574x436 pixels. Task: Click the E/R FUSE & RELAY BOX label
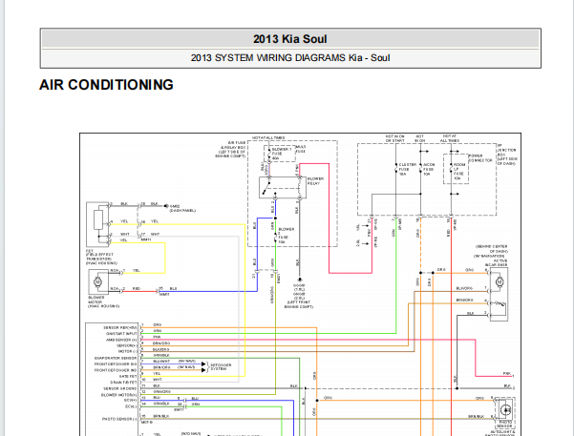(231, 149)
